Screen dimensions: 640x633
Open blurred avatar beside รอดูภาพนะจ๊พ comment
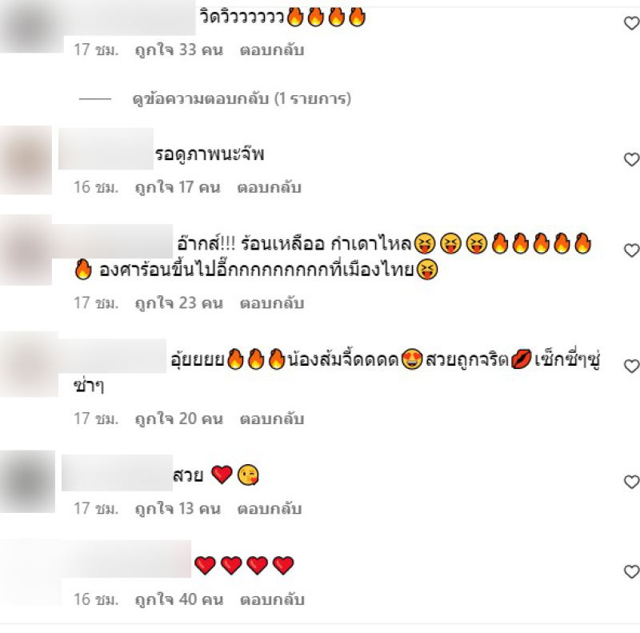pyautogui.click(x=26, y=160)
